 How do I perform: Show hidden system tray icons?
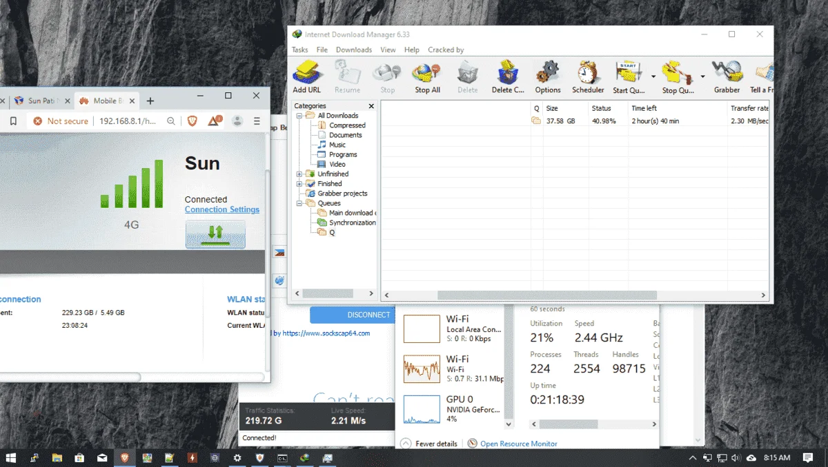point(693,457)
